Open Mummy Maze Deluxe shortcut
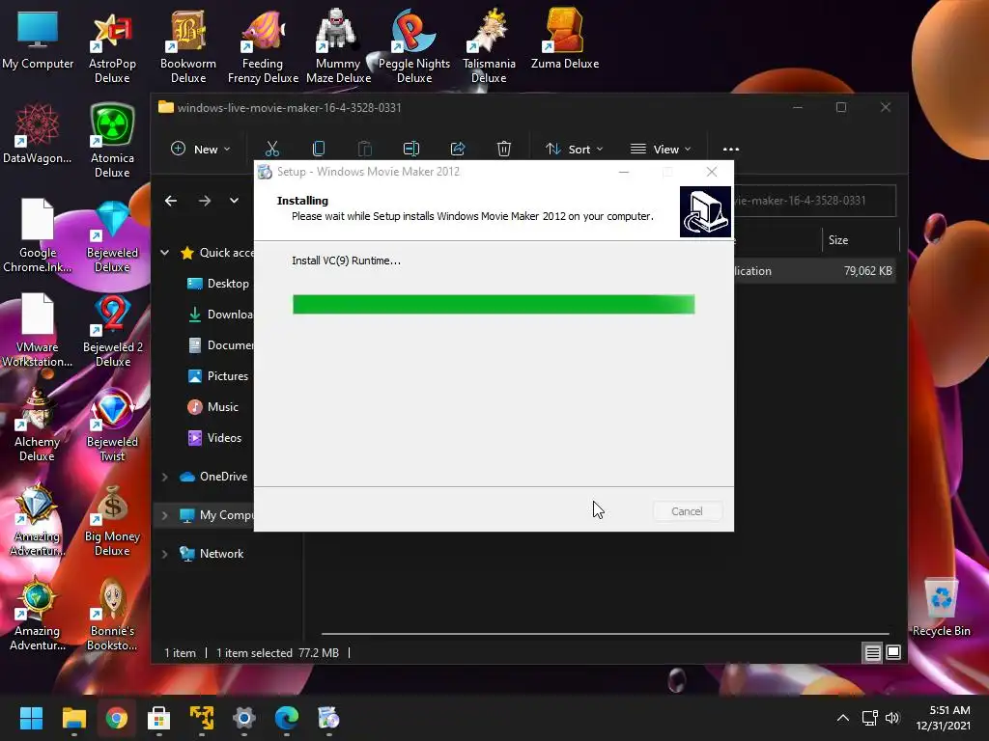 (338, 46)
